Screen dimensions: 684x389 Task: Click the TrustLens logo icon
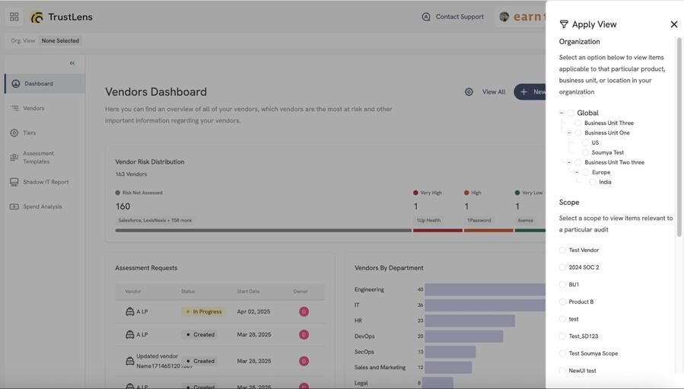point(37,17)
